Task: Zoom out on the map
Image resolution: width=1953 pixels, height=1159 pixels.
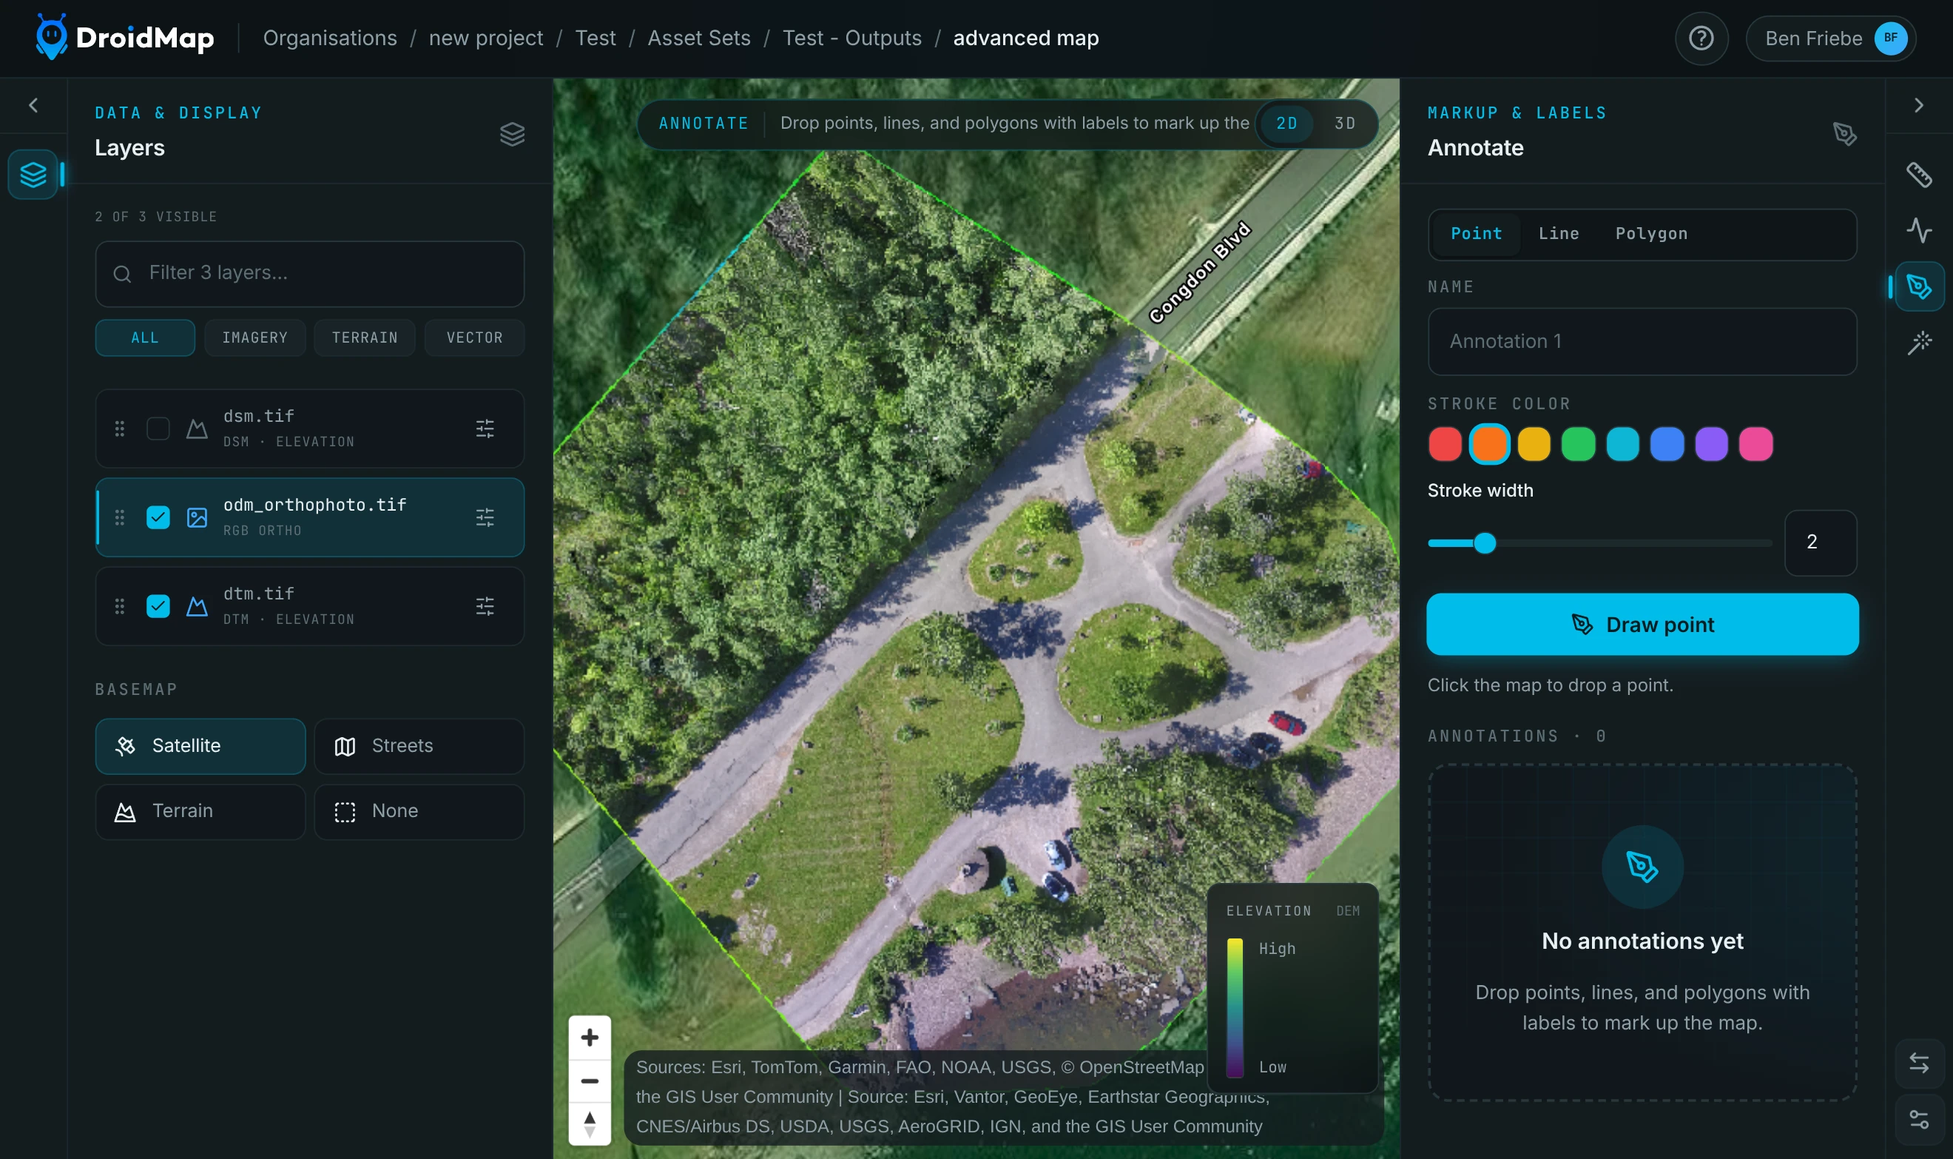Action: [590, 1081]
